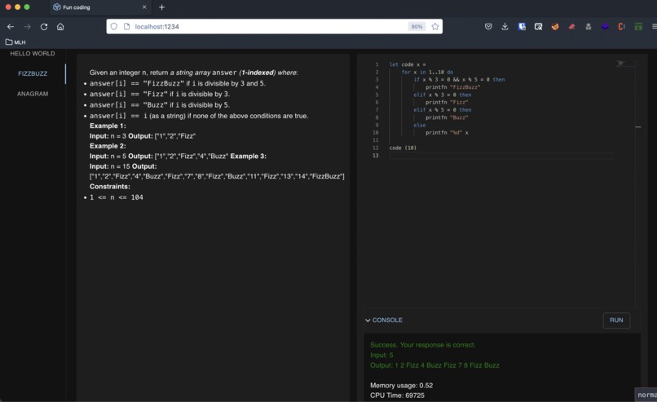Click the 'Memory usage: 0.52' text
The image size is (657, 402).
[x=401, y=385]
